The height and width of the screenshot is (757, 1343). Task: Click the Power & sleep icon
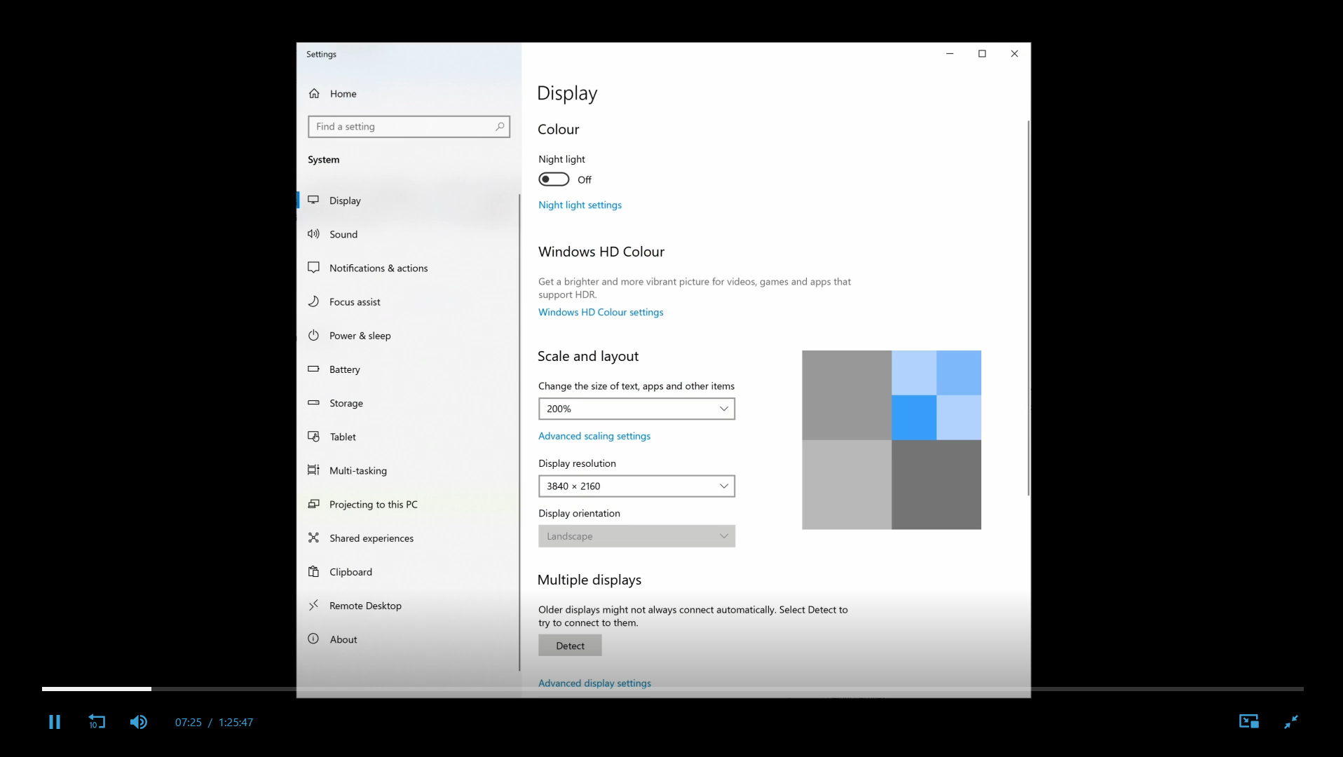(313, 335)
